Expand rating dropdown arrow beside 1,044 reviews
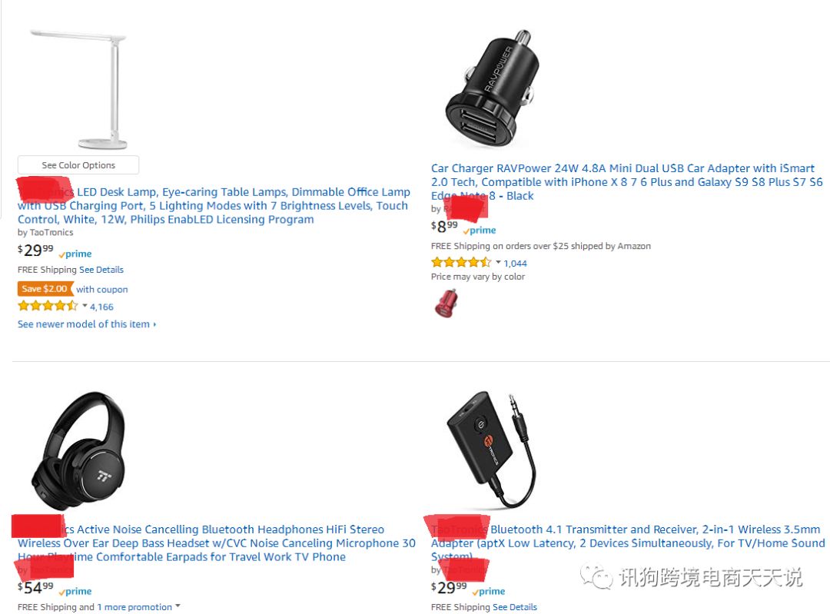830x614 pixels. (498, 262)
